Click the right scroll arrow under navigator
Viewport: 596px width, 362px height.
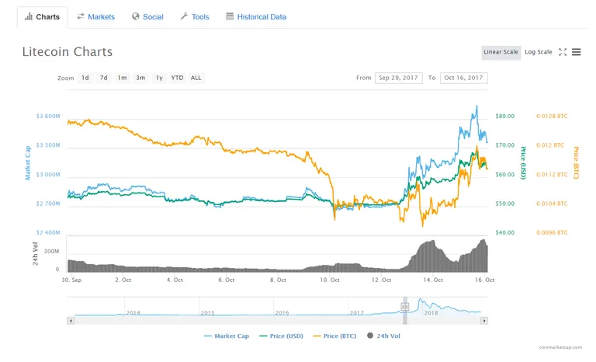tap(484, 321)
